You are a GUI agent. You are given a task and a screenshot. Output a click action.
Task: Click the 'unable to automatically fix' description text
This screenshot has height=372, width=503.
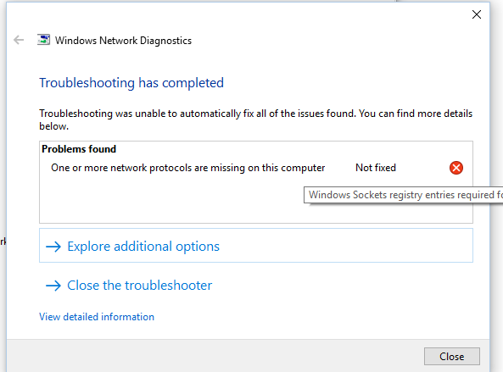tap(255, 119)
